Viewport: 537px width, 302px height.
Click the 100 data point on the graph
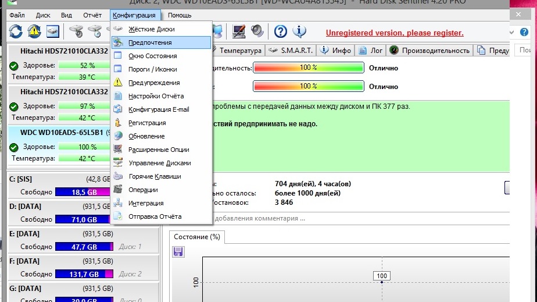pyautogui.click(x=382, y=282)
